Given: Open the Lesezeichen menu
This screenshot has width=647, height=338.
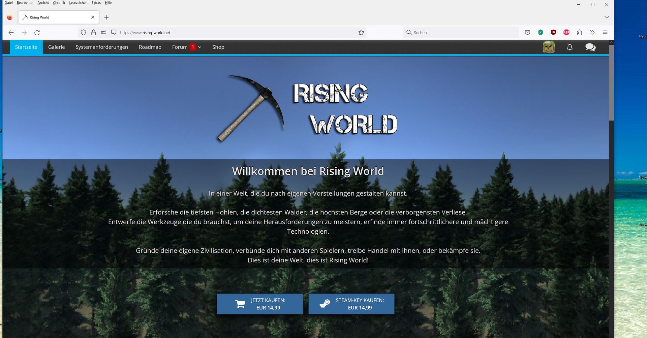Looking at the screenshot, I should [x=78, y=3].
